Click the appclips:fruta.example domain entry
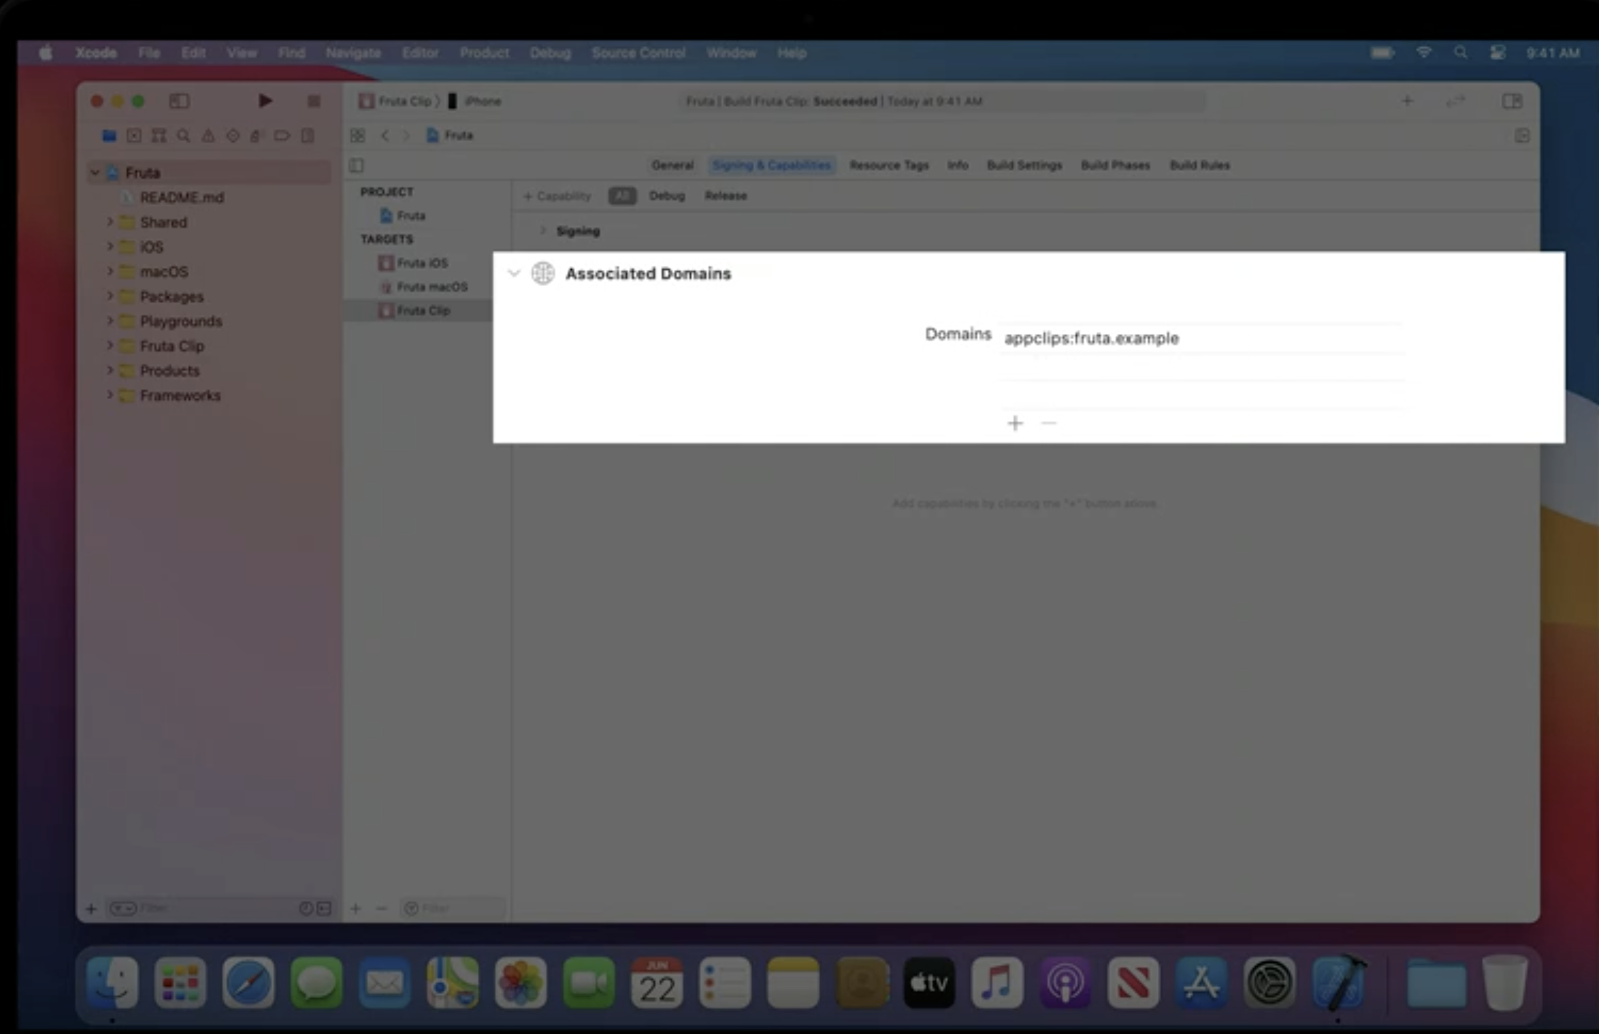The image size is (1599, 1034). [1091, 338]
